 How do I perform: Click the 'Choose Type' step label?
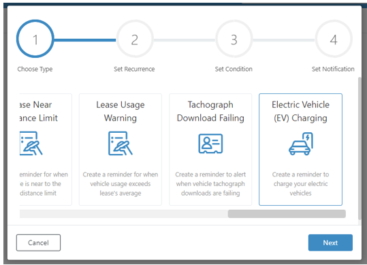click(x=35, y=69)
